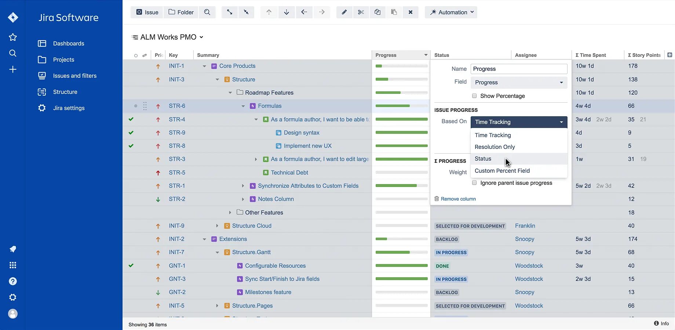
Task: Click the collapse all arrows icon
Action: 246,12
